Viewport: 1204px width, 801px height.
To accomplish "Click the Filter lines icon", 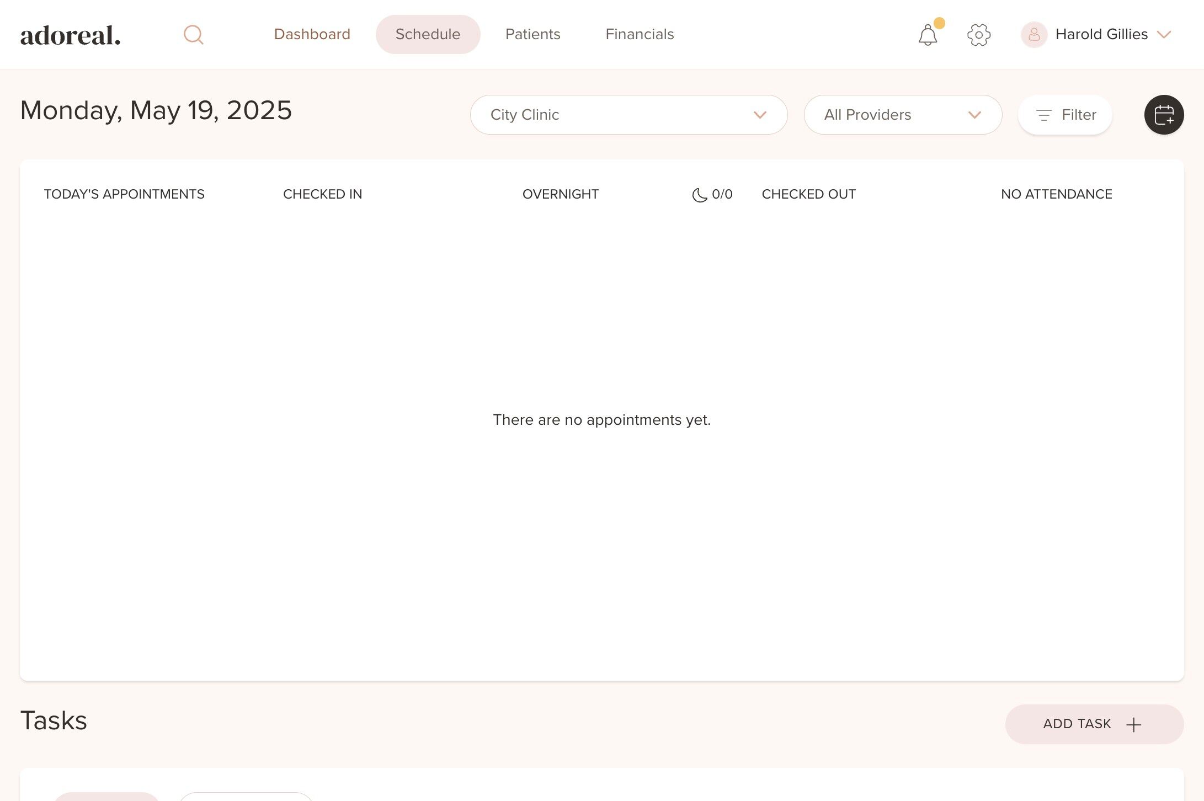I will point(1043,115).
